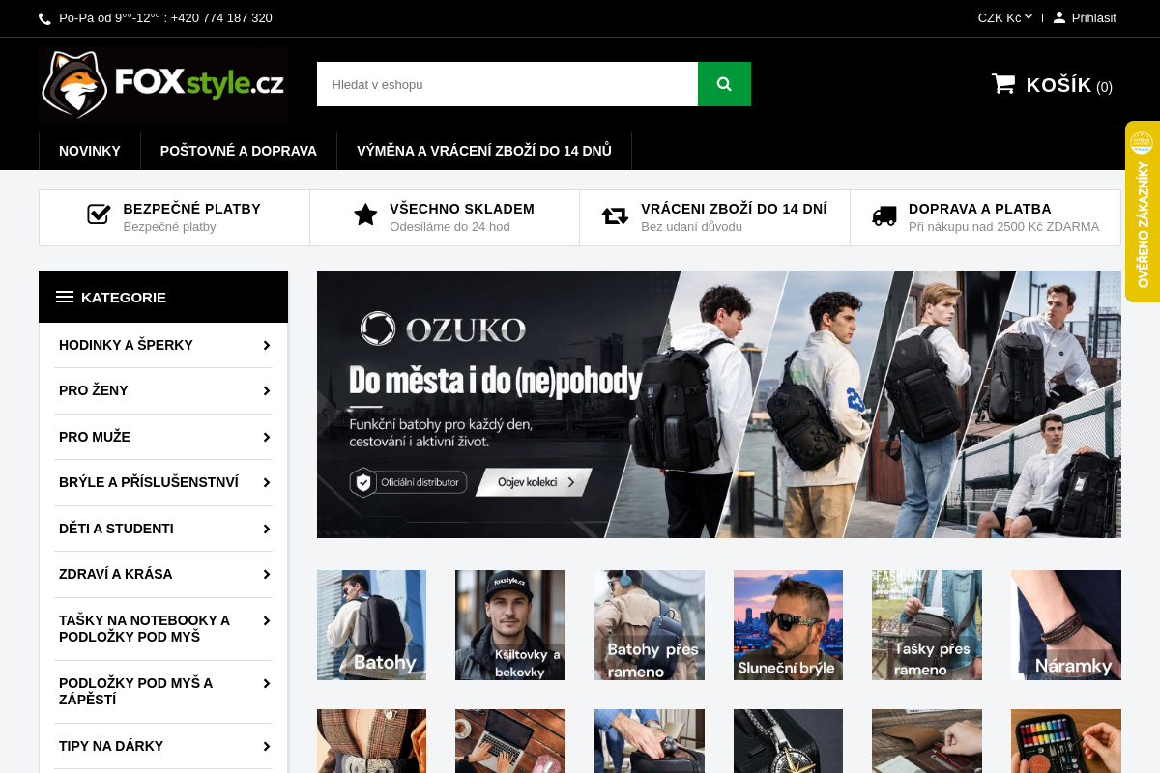
Task: Open the Sluneční brýle thumbnail
Action: 788,625
